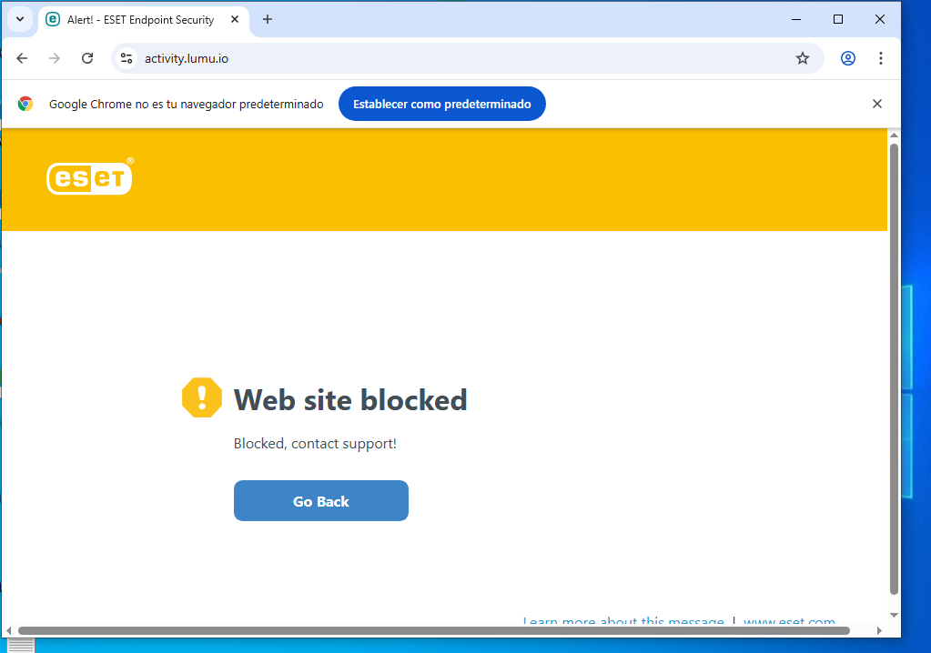Click the yellow warning exclamation icon
This screenshot has height=653, width=931.
[x=202, y=397]
